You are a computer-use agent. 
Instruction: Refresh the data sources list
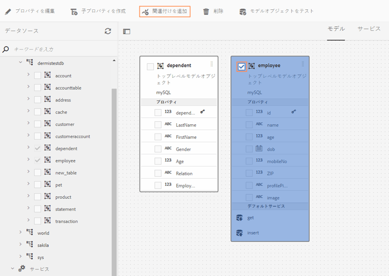tap(108, 31)
